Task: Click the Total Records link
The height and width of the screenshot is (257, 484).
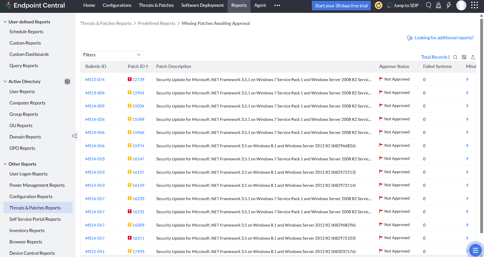Action: (434, 57)
